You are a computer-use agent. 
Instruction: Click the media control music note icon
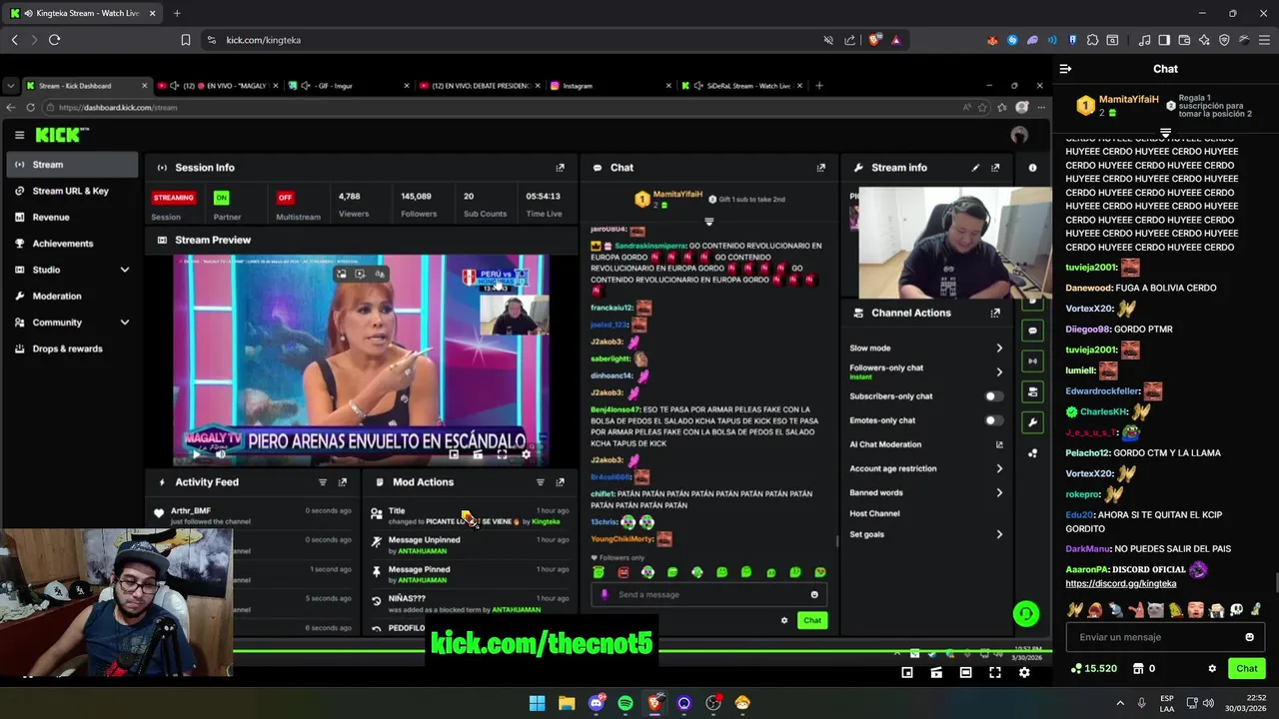click(1144, 40)
